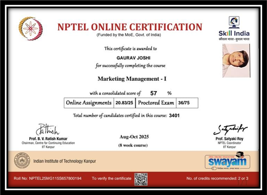Select the Aug-Oct 2025 date

(134, 137)
